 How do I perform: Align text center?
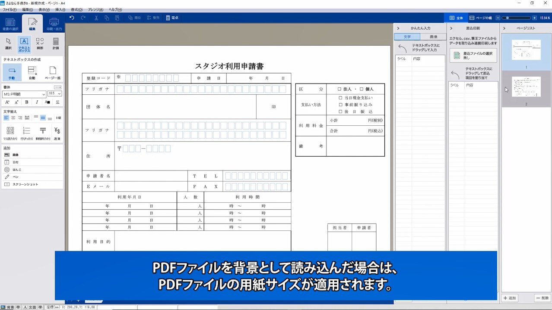click(x=13, y=118)
